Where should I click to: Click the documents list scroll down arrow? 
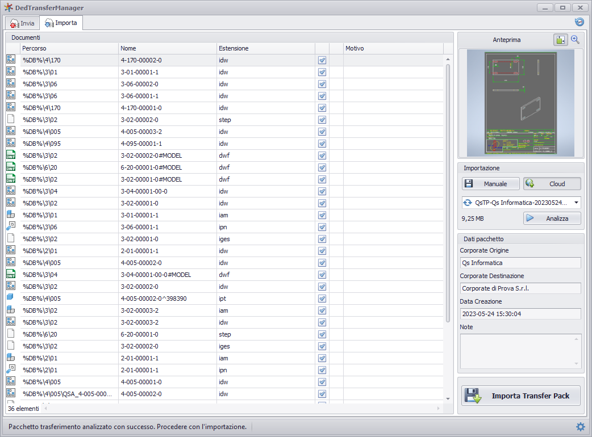point(448,398)
